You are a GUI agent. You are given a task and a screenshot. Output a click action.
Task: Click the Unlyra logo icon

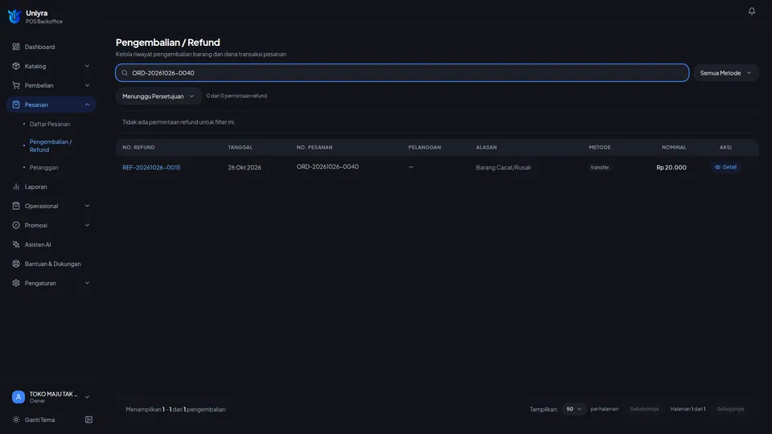pos(14,17)
